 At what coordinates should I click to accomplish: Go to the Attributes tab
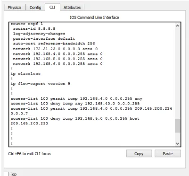tap(72, 8)
